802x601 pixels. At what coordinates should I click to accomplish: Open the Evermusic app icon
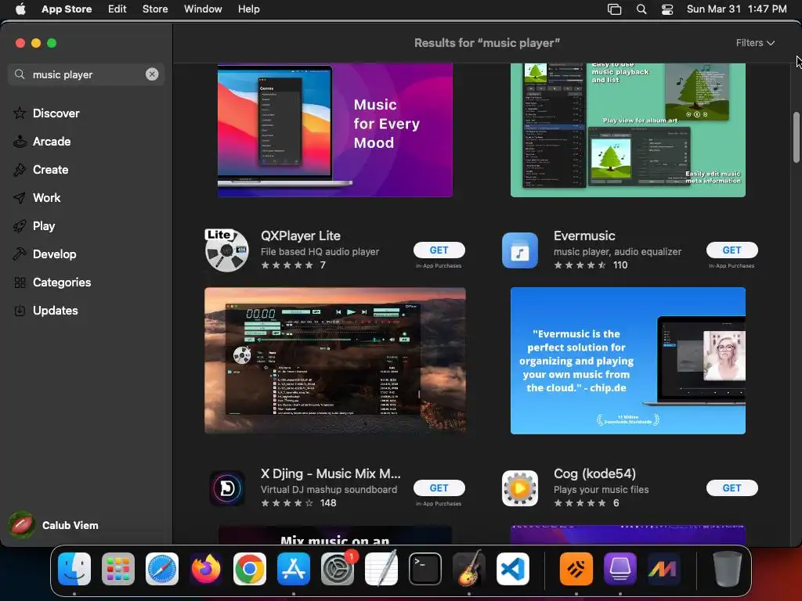click(520, 250)
